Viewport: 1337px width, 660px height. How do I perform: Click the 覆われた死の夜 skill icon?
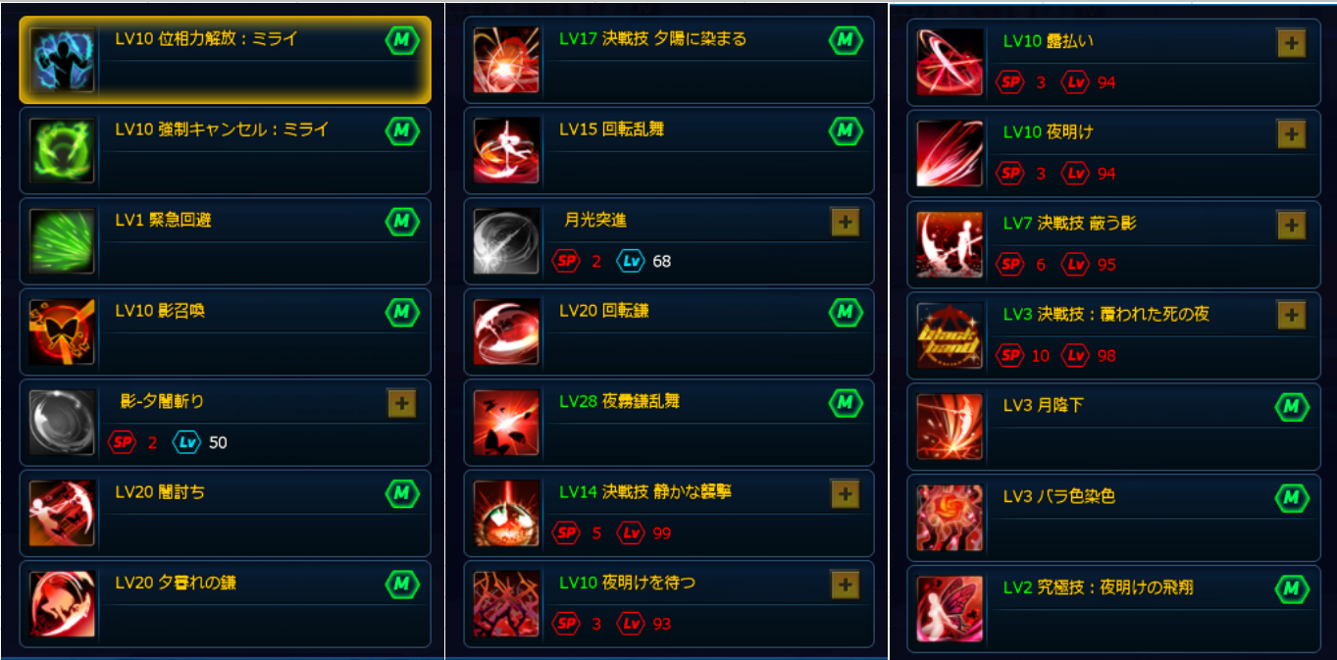pyautogui.click(x=950, y=335)
